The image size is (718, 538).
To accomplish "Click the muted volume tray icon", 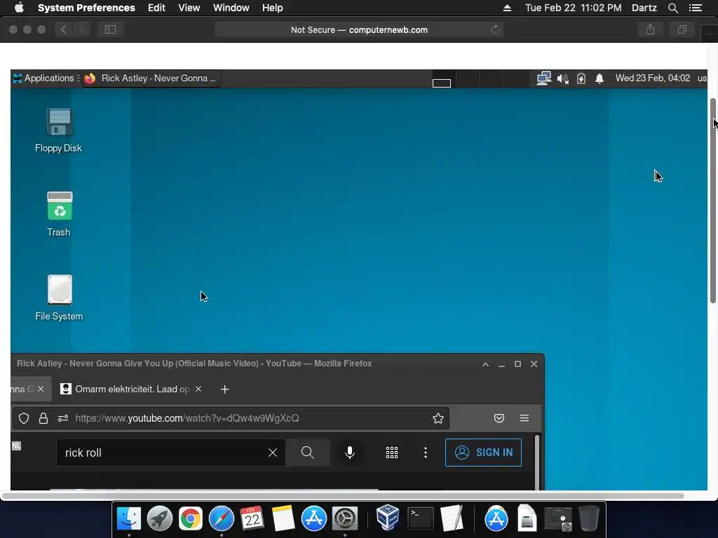I will coord(563,78).
